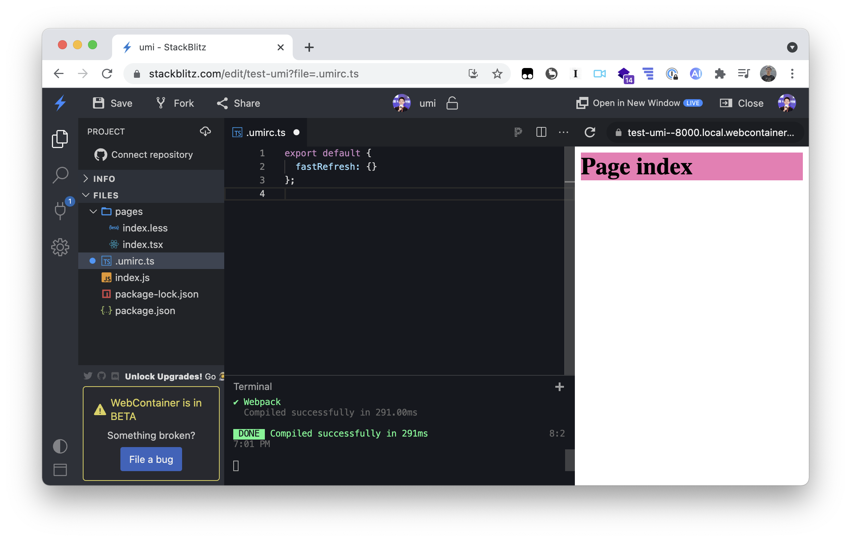Reload the preview pane
This screenshot has width=851, height=541.
tap(590, 132)
